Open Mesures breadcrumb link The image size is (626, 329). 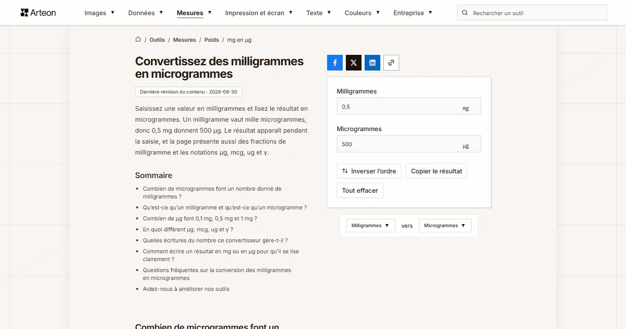tap(185, 40)
